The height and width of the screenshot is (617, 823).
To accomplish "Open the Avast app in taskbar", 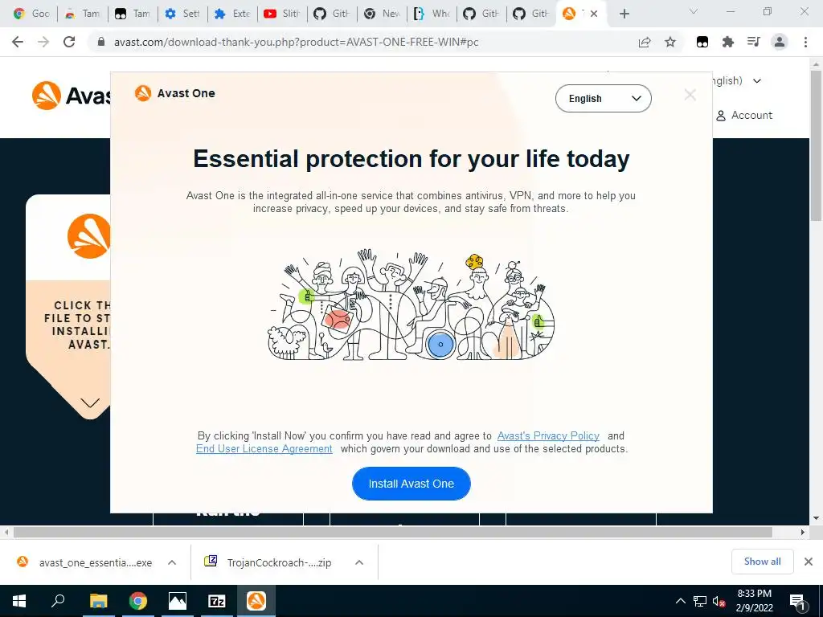I will tap(256, 601).
